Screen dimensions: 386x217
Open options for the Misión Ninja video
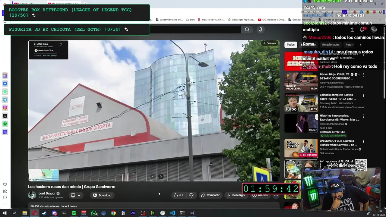[364, 75]
